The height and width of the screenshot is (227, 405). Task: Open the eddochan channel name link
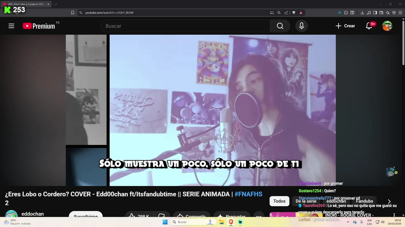point(33,214)
